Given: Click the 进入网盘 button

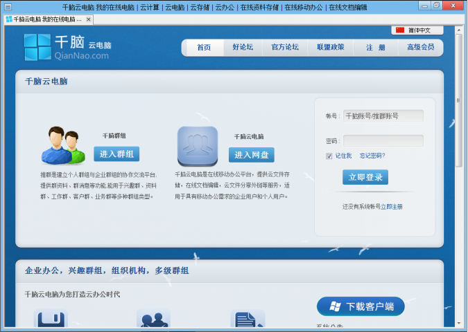Looking at the screenshot, I should 251,155.
